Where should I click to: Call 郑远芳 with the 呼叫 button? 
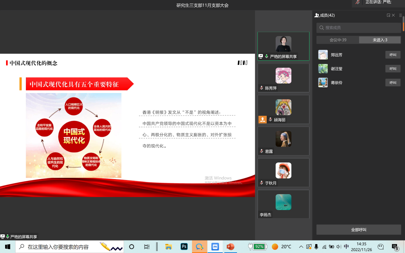point(393,55)
